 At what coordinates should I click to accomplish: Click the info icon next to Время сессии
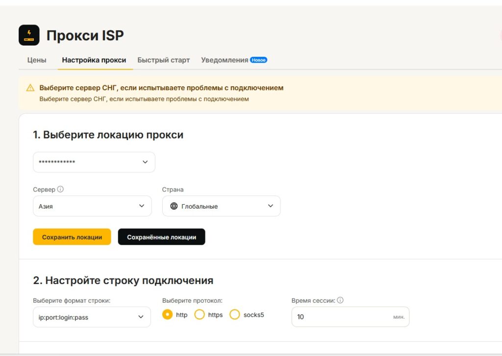coord(340,300)
